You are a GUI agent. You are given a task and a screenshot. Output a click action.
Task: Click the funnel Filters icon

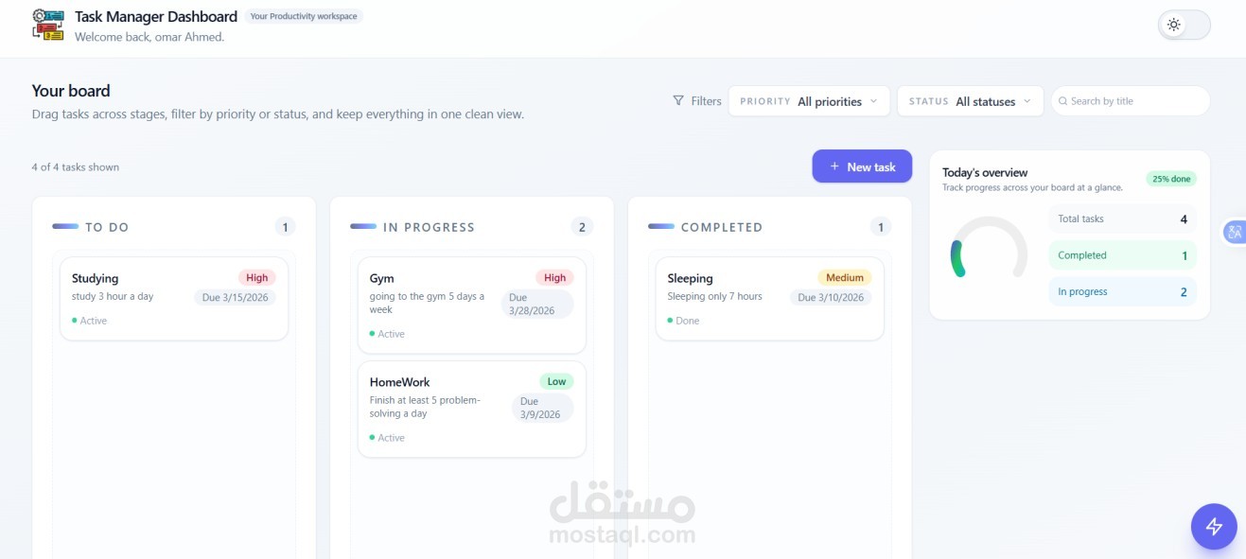tap(678, 101)
